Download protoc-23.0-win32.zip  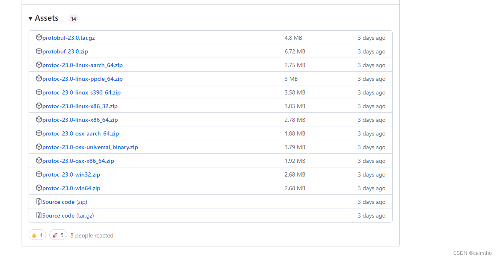(71, 174)
